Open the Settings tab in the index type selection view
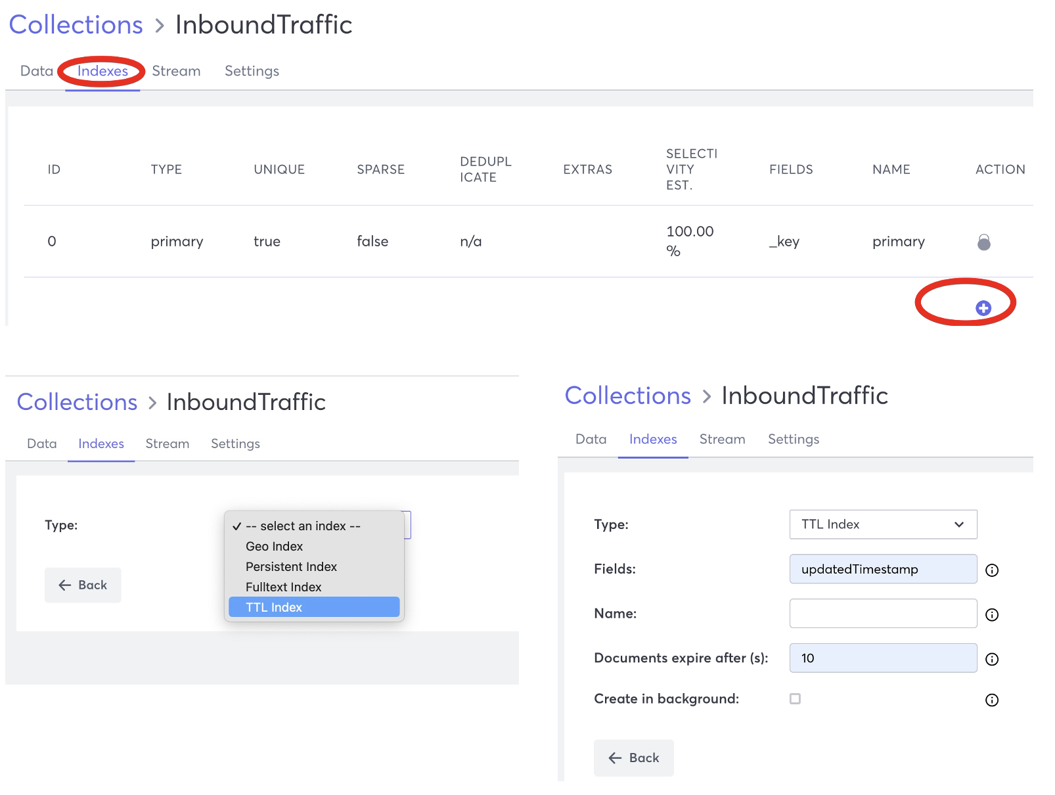 pyautogui.click(x=235, y=444)
